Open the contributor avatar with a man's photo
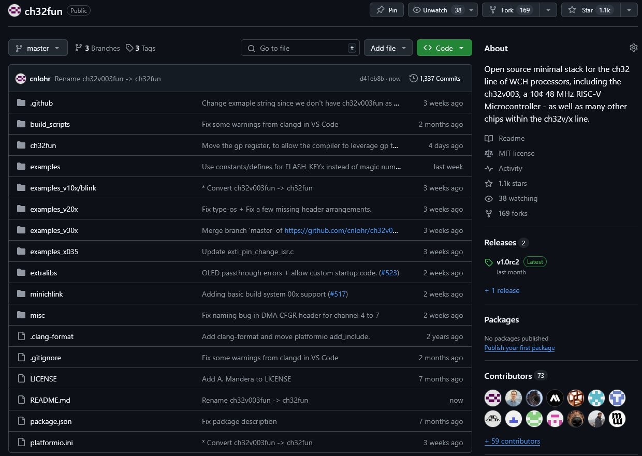The image size is (642, 456). point(514,398)
